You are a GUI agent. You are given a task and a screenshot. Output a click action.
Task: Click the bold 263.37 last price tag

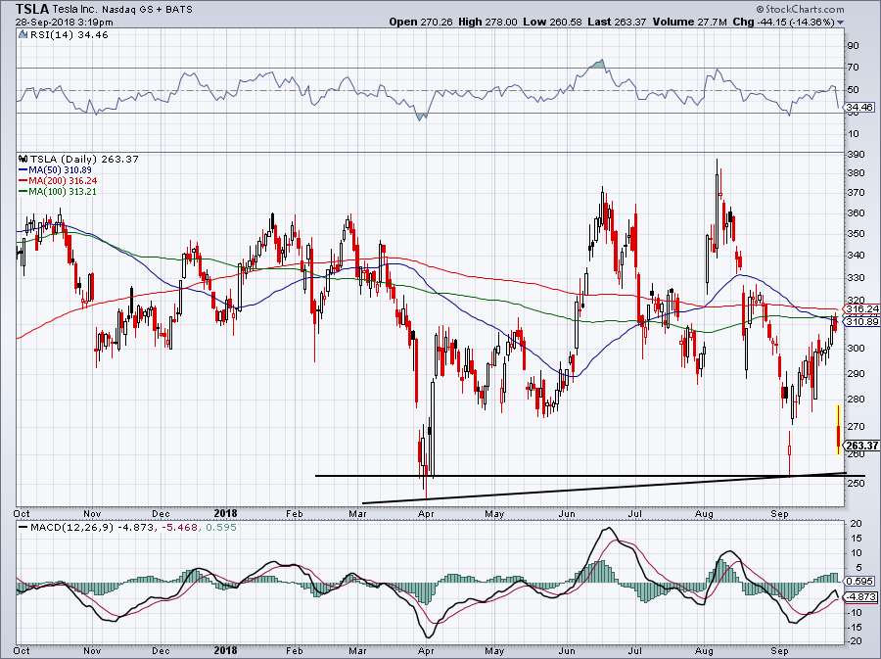click(861, 446)
